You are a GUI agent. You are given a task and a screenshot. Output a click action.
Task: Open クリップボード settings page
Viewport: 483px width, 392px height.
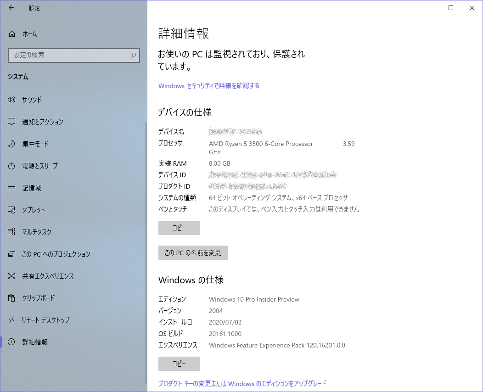(73, 298)
